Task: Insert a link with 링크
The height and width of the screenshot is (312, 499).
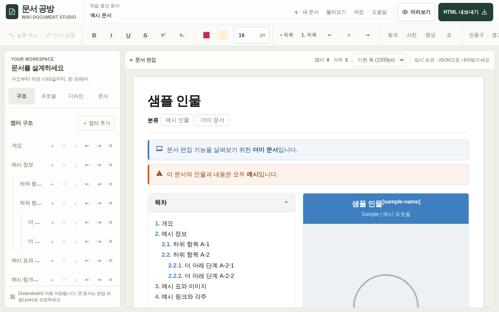Action: [x=393, y=35]
